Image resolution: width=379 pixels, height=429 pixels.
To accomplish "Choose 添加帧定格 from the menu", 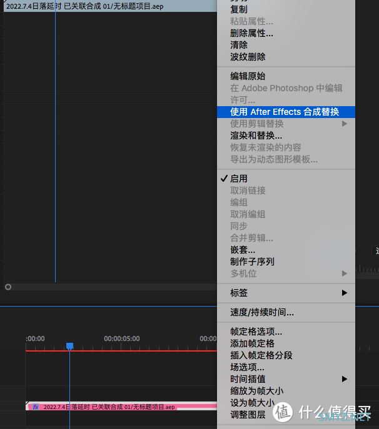I will pos(286,343).
